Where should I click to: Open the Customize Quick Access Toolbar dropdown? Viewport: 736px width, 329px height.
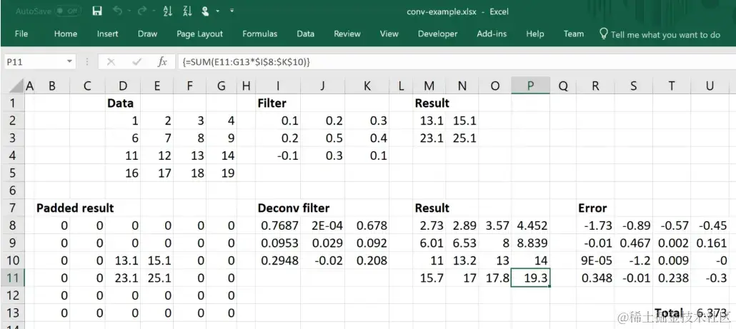click(232, 11)
